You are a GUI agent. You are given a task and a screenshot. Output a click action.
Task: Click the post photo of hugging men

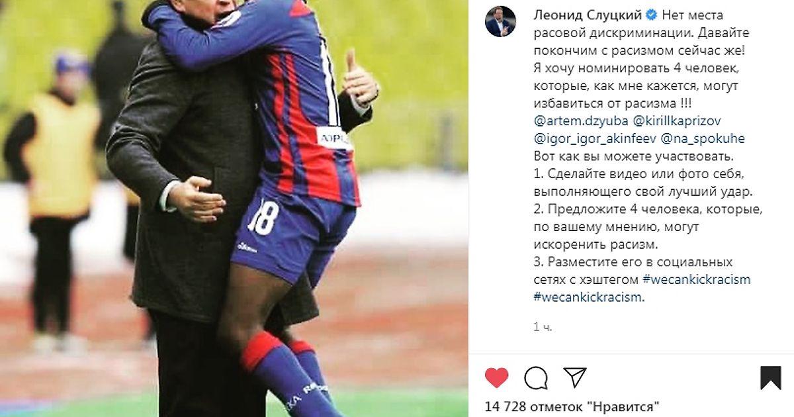(x=234, y=208)
